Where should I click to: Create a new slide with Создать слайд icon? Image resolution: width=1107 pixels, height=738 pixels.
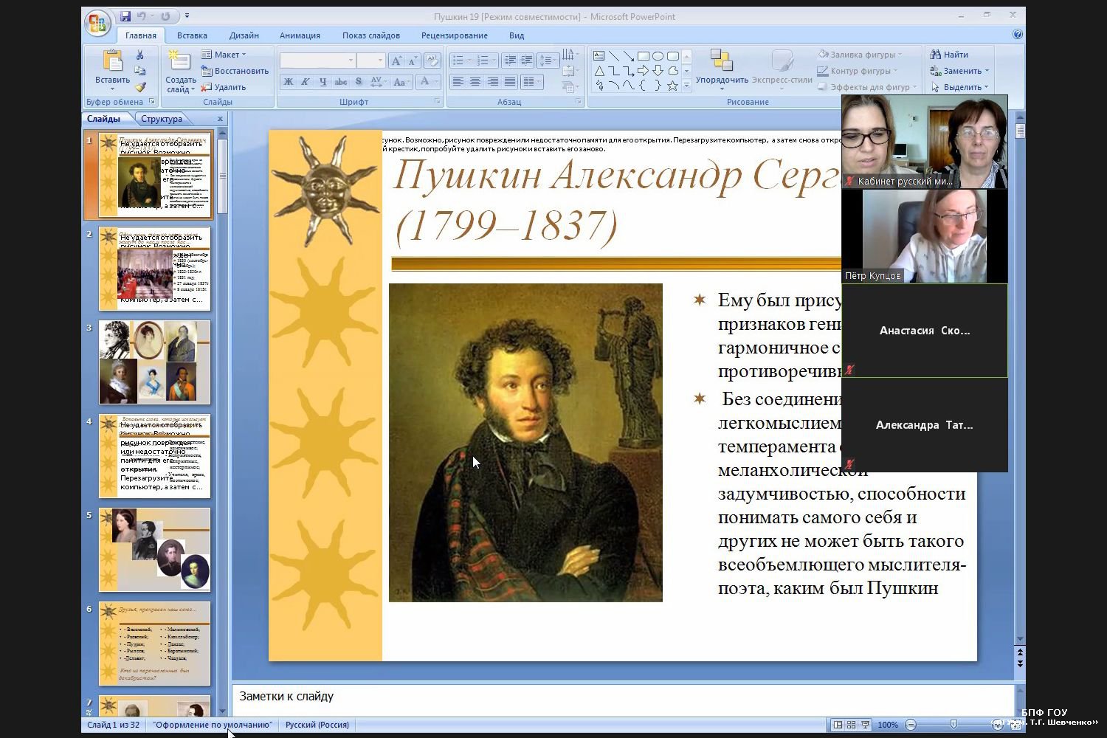[178, 61]
